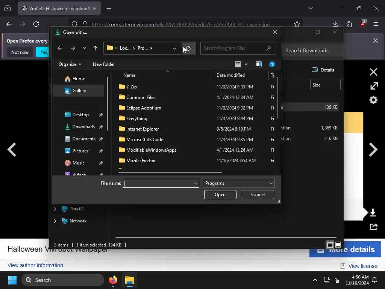The width and height of the screenshot is (385, 289).
Task: Expand Network in Explorer window
Action: [x=55, y=221]
